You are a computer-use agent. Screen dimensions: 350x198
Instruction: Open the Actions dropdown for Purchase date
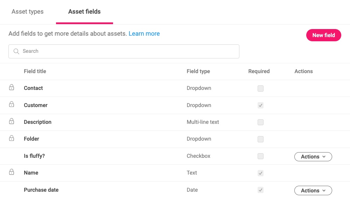pos(313,191)
